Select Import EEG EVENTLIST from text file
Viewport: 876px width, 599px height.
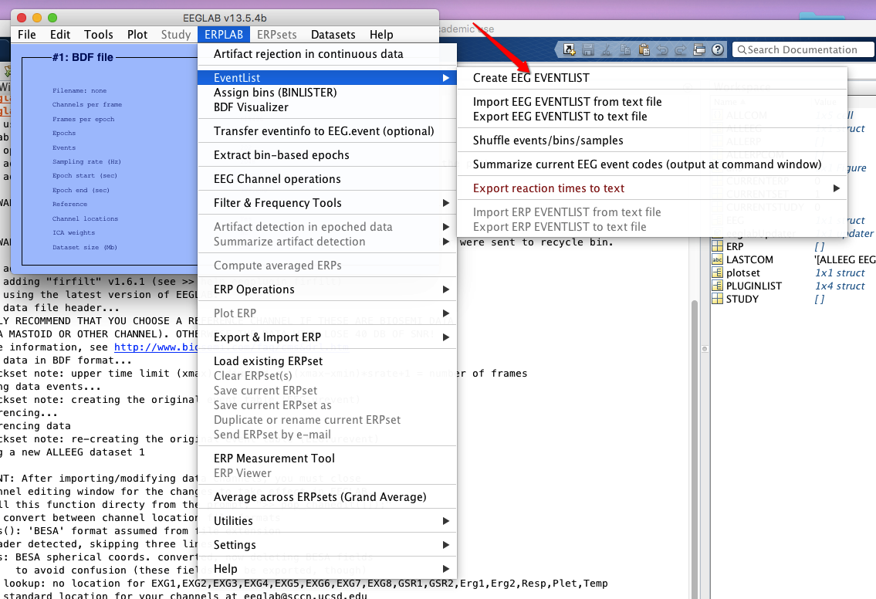click(652, 102)
